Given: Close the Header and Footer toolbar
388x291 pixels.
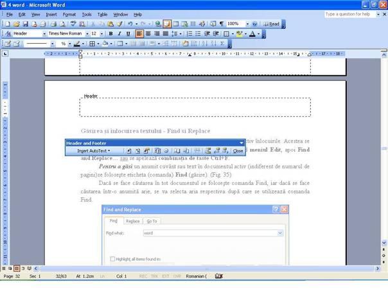Looking at the screenshot, I should click(x=238, y=151).
